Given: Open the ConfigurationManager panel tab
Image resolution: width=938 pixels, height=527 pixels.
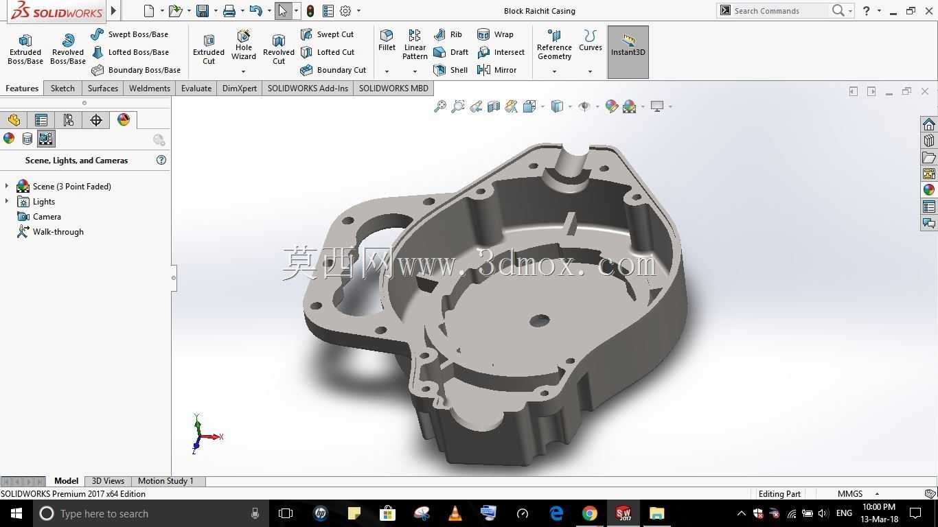Looking at the screenshot, I should (x=69, y=120).
